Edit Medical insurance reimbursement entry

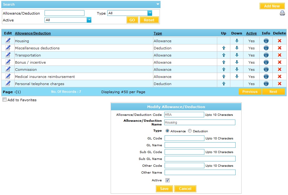(x=8, y=76)
